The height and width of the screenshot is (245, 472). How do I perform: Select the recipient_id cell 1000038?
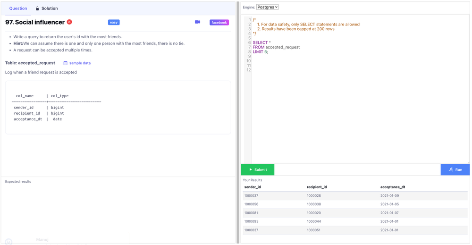(x=314, y=204)
